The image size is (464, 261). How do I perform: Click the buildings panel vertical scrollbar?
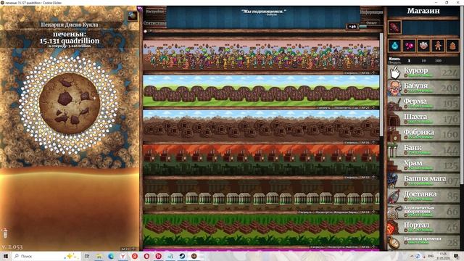[x=381, y=85]
